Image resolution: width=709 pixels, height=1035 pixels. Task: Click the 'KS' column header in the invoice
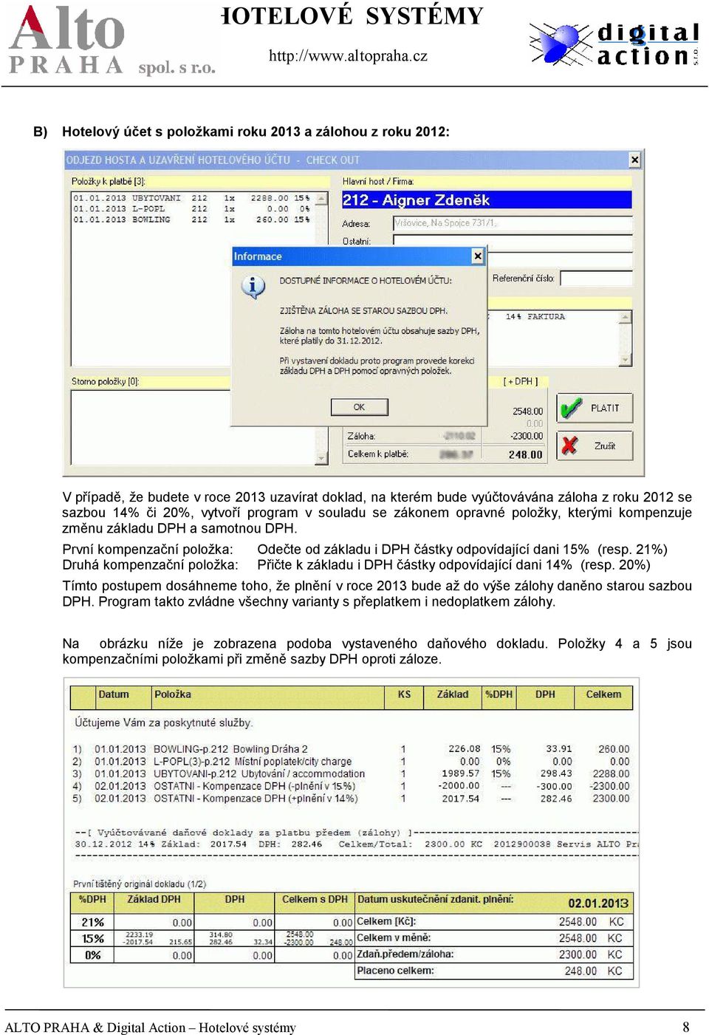(404, 694)
